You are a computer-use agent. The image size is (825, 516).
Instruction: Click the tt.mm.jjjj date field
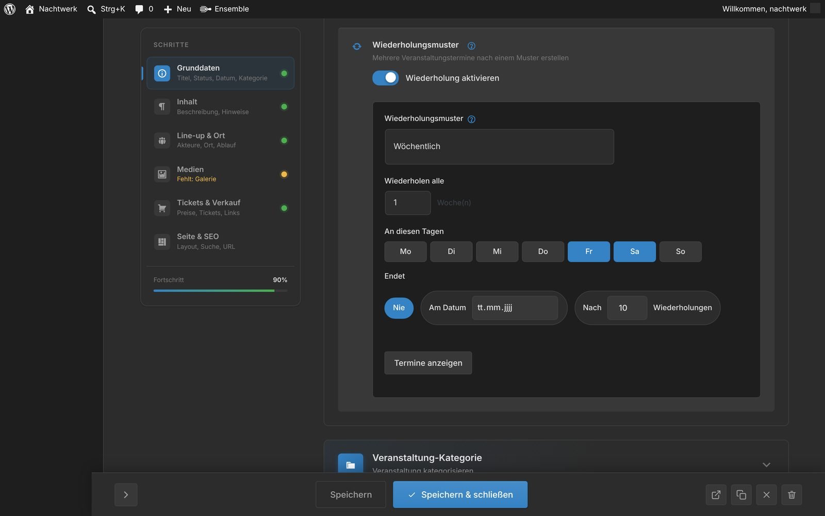[x=515, y=308]
